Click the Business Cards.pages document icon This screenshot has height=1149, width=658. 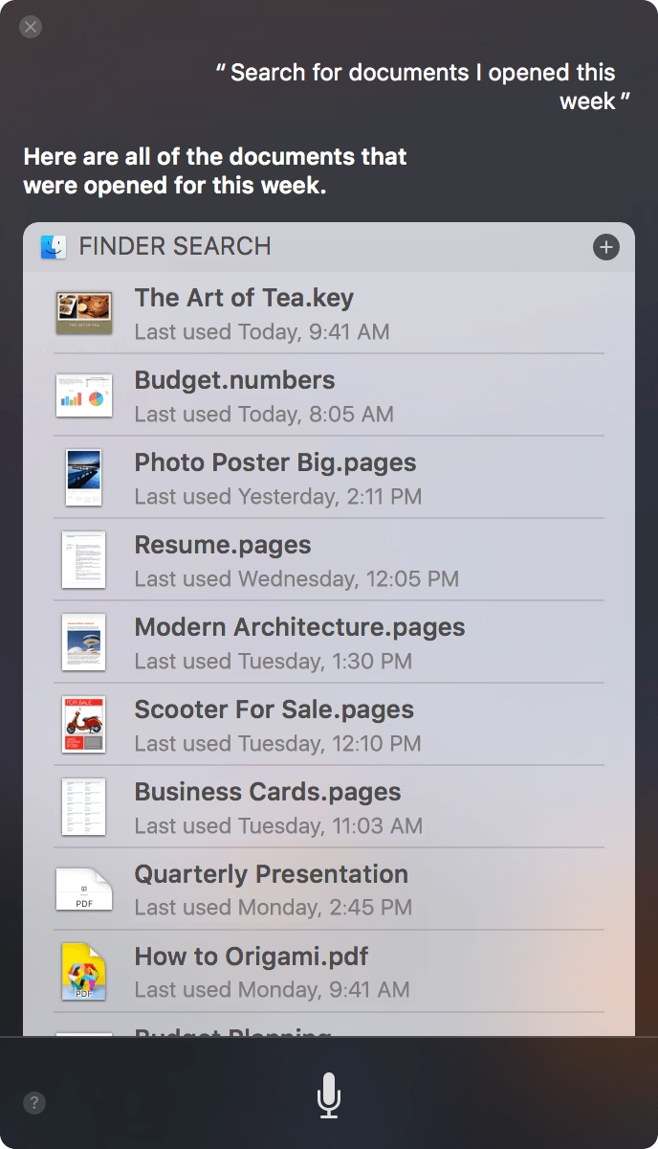[x=84, y=807]
